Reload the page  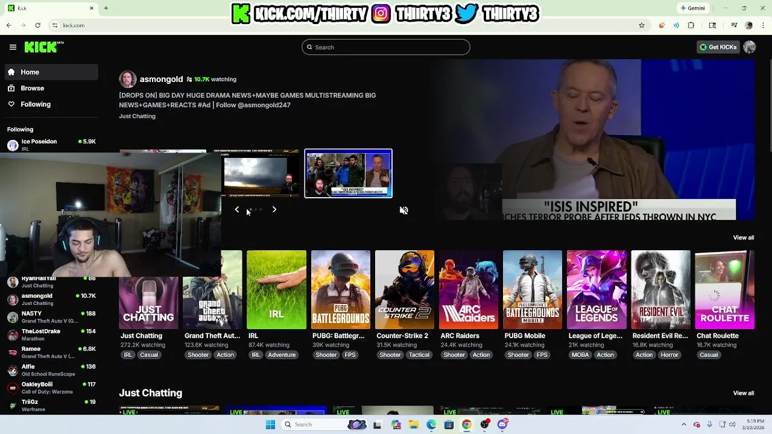(37, 25)
